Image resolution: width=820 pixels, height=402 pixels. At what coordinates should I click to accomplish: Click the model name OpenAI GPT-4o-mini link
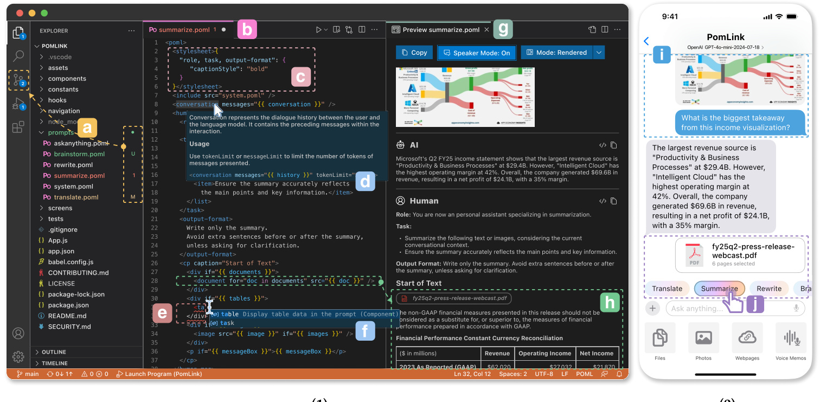click(x=726, y=48)
